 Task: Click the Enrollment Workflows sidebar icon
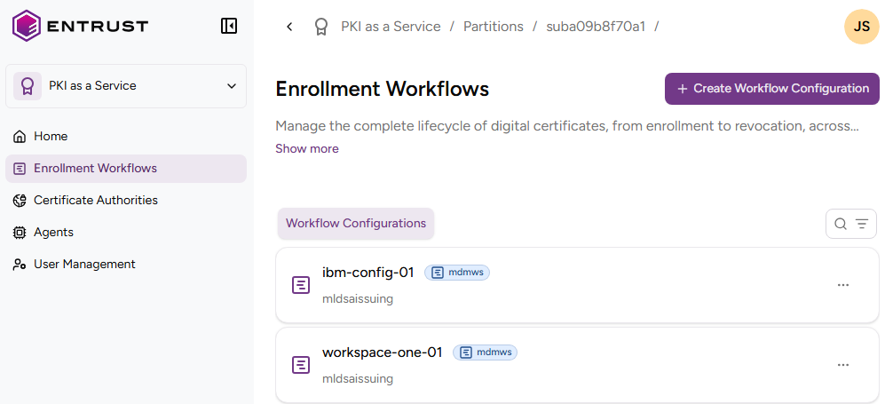tap(20, 169)
